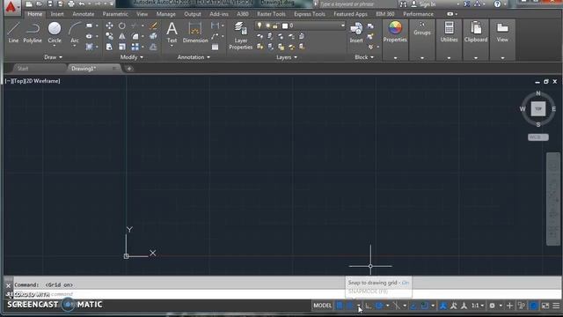Click the Offset tool icon
Screen dimensions: 563x317
click(x=153, y=47)
